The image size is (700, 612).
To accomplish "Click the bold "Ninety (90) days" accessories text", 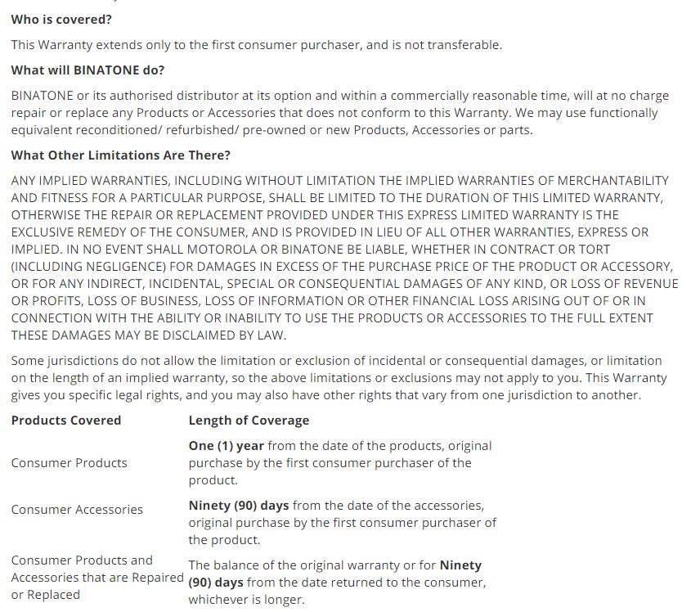I will 239,505.
